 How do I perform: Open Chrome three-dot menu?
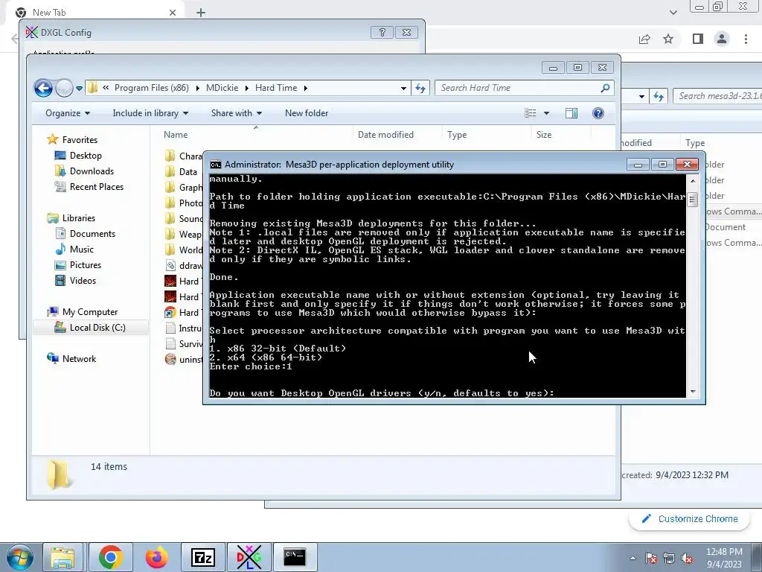[x=746, y=39]
